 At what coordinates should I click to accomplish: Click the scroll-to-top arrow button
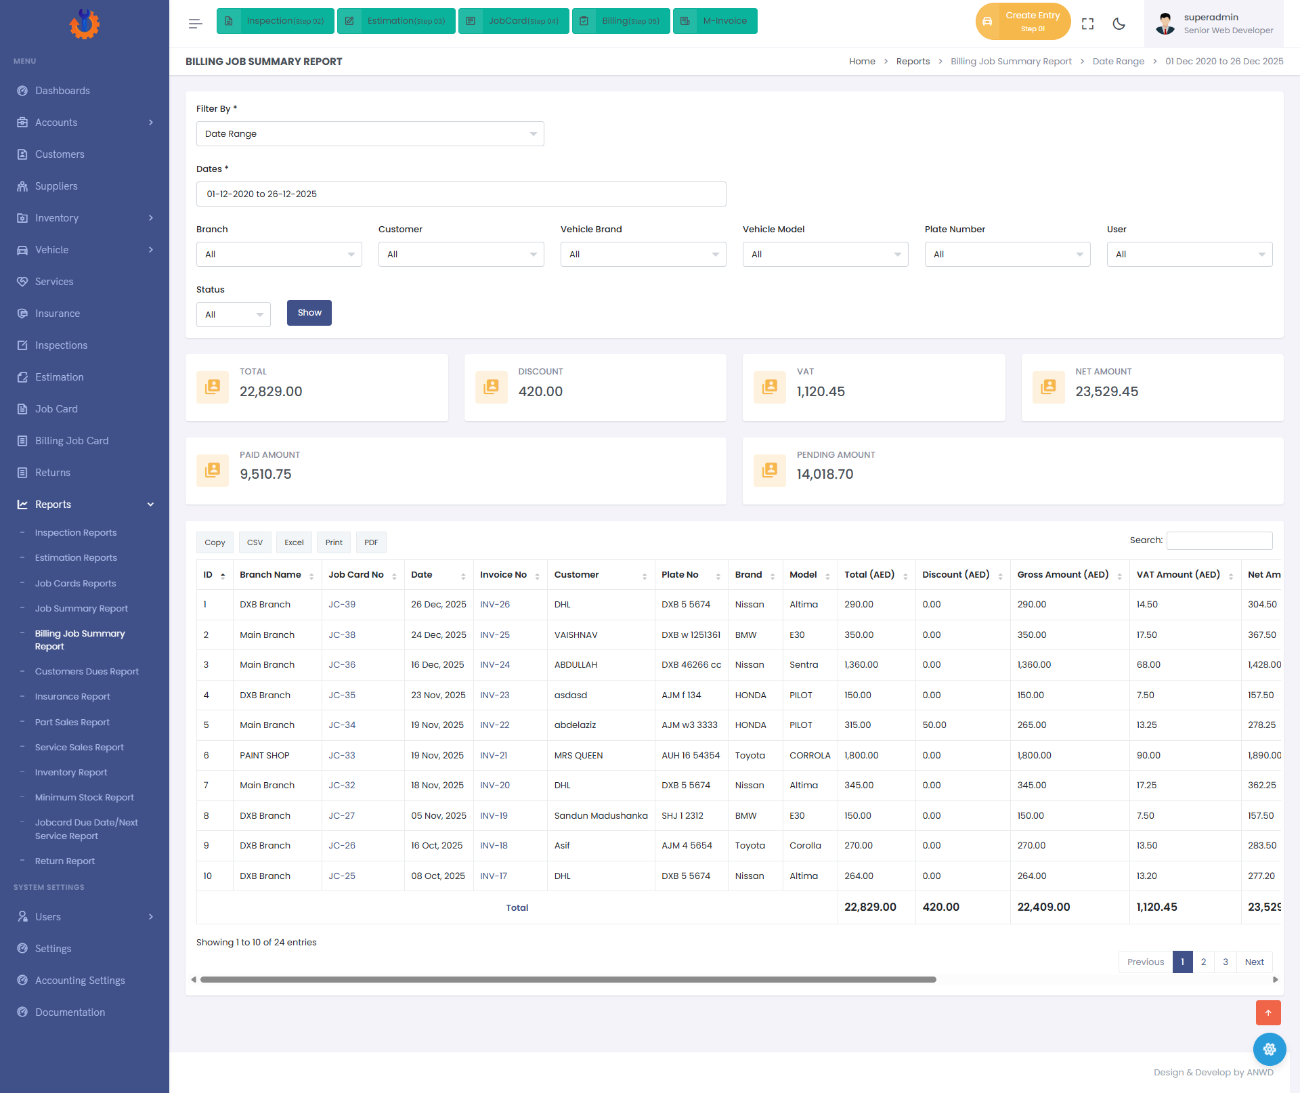(1268, 1012)
